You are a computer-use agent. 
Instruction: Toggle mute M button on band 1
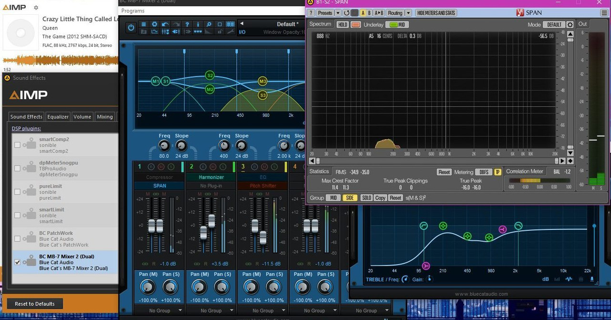point(161,166)
